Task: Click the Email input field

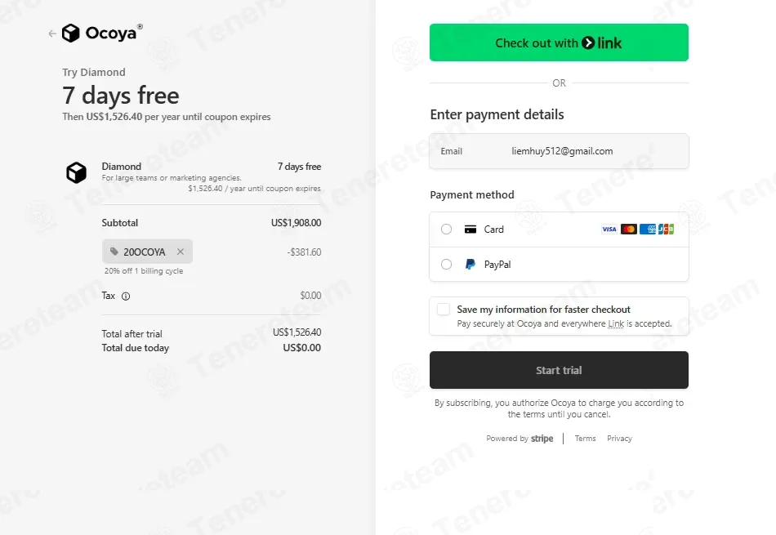Action: 559,151
